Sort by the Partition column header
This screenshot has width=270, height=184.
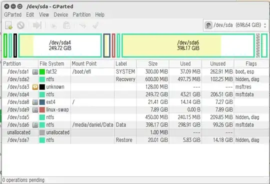point(20,63)
